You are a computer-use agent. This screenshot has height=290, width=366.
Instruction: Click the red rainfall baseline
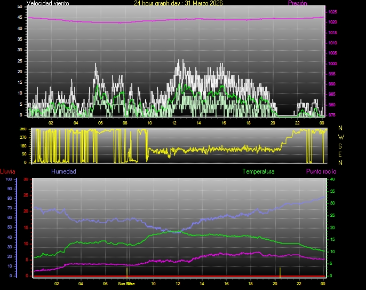[x=176, y=276]
